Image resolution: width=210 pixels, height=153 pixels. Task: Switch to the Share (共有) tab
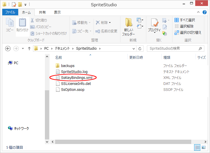click(x=42, y=12)
